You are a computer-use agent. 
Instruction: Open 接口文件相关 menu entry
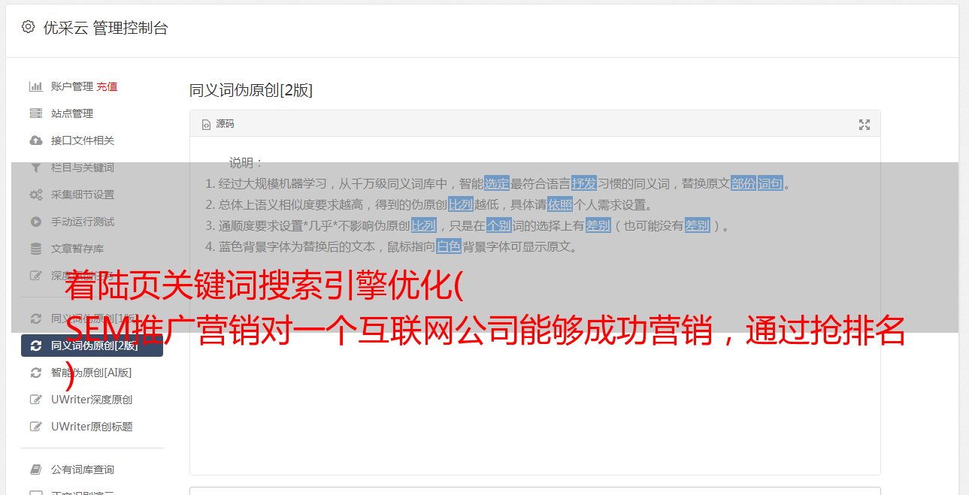92,140
